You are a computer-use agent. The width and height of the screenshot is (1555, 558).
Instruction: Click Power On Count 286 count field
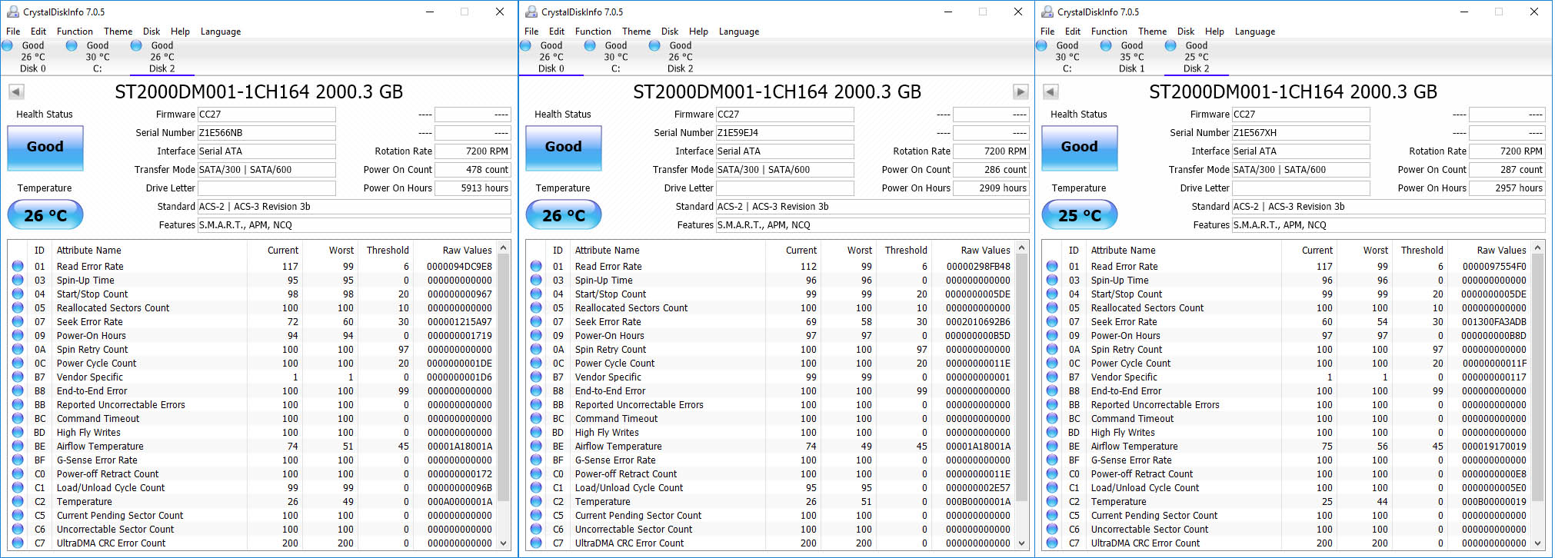pyautogui.click(x=991, y=169)
